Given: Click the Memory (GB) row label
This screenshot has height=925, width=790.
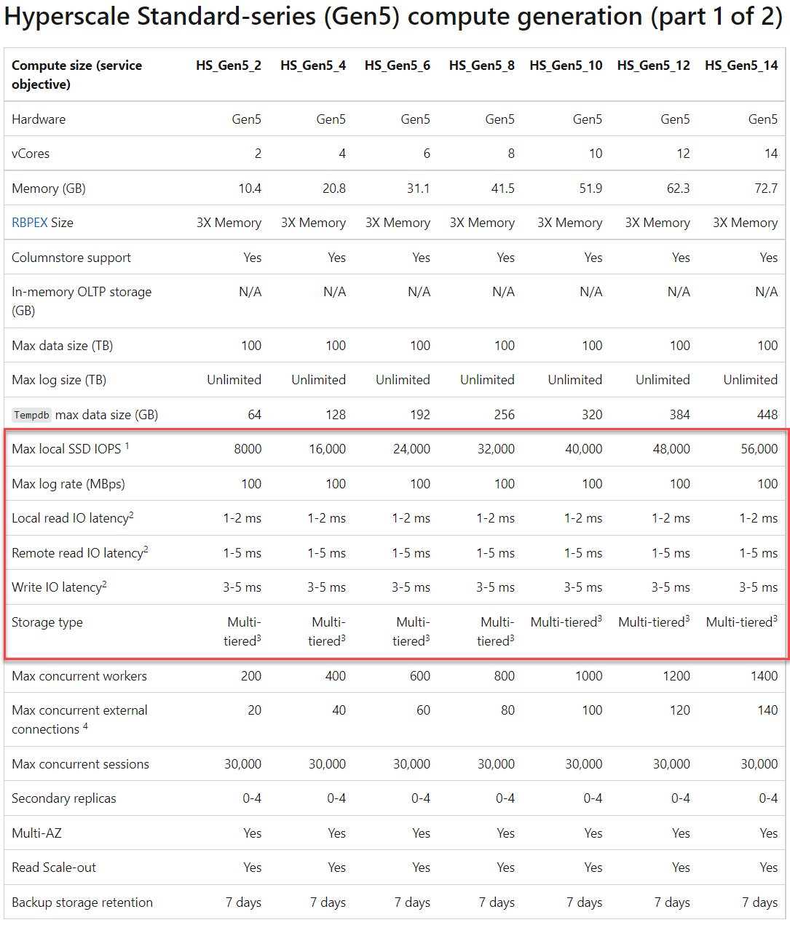Looking at the screenshot, I should pyautogui.click(x=49, y=188).
